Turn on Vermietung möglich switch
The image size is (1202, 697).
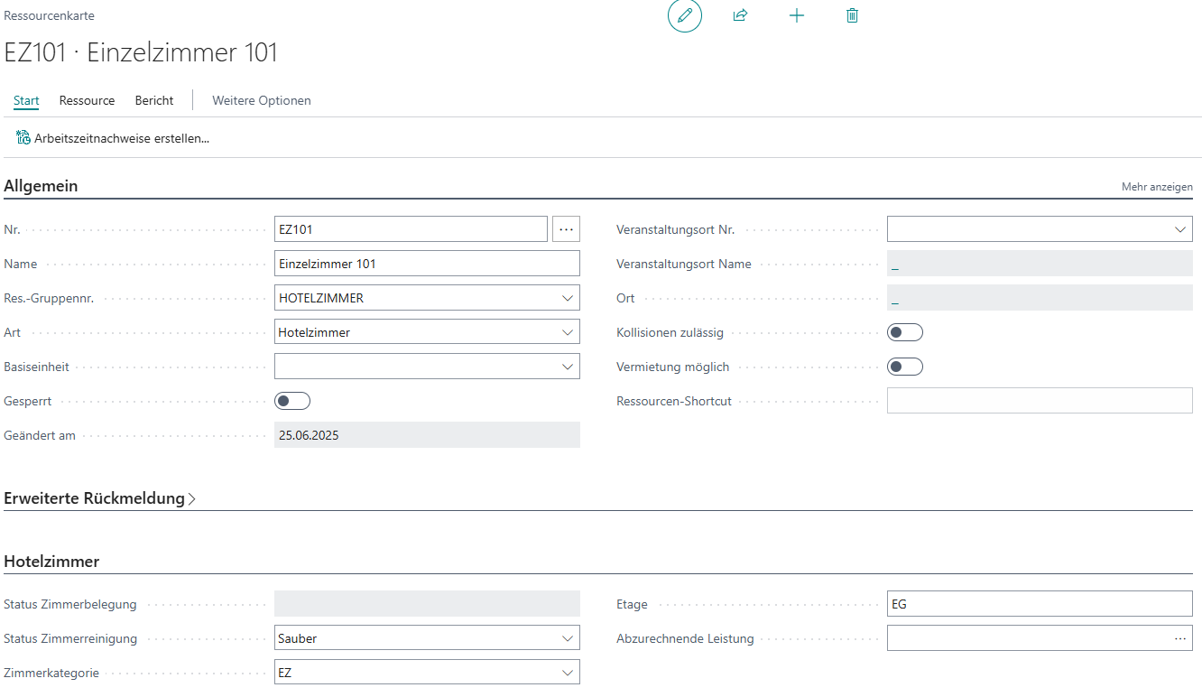click(905, 367)
